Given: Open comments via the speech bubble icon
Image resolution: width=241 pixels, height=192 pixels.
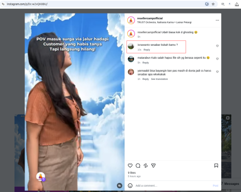Looking at the screenshot, I should [x=138, y=166].
